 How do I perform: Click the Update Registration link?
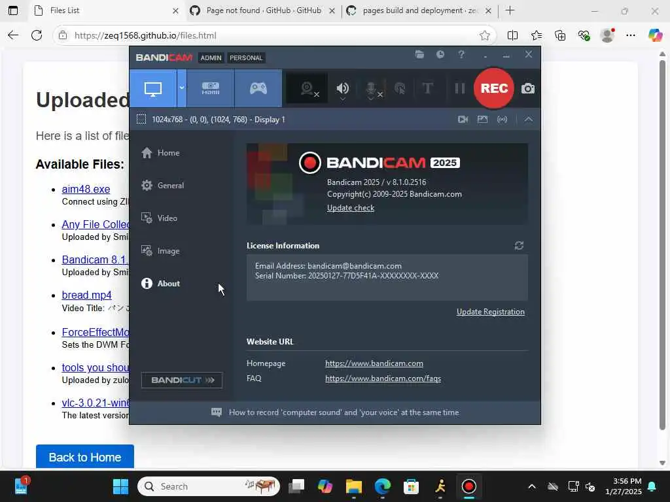(x=491, y=312)
